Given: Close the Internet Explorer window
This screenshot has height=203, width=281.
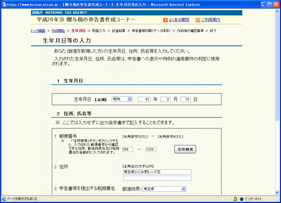Looking at the screenshot, I should tap(276, 5).
